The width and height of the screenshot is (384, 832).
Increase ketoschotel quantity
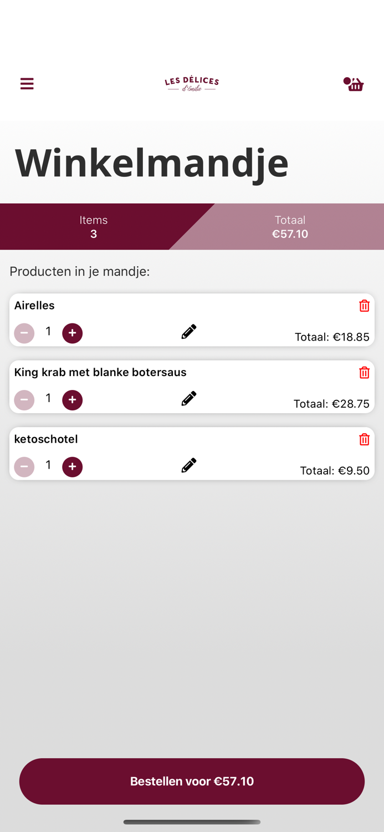pos(72,467)
